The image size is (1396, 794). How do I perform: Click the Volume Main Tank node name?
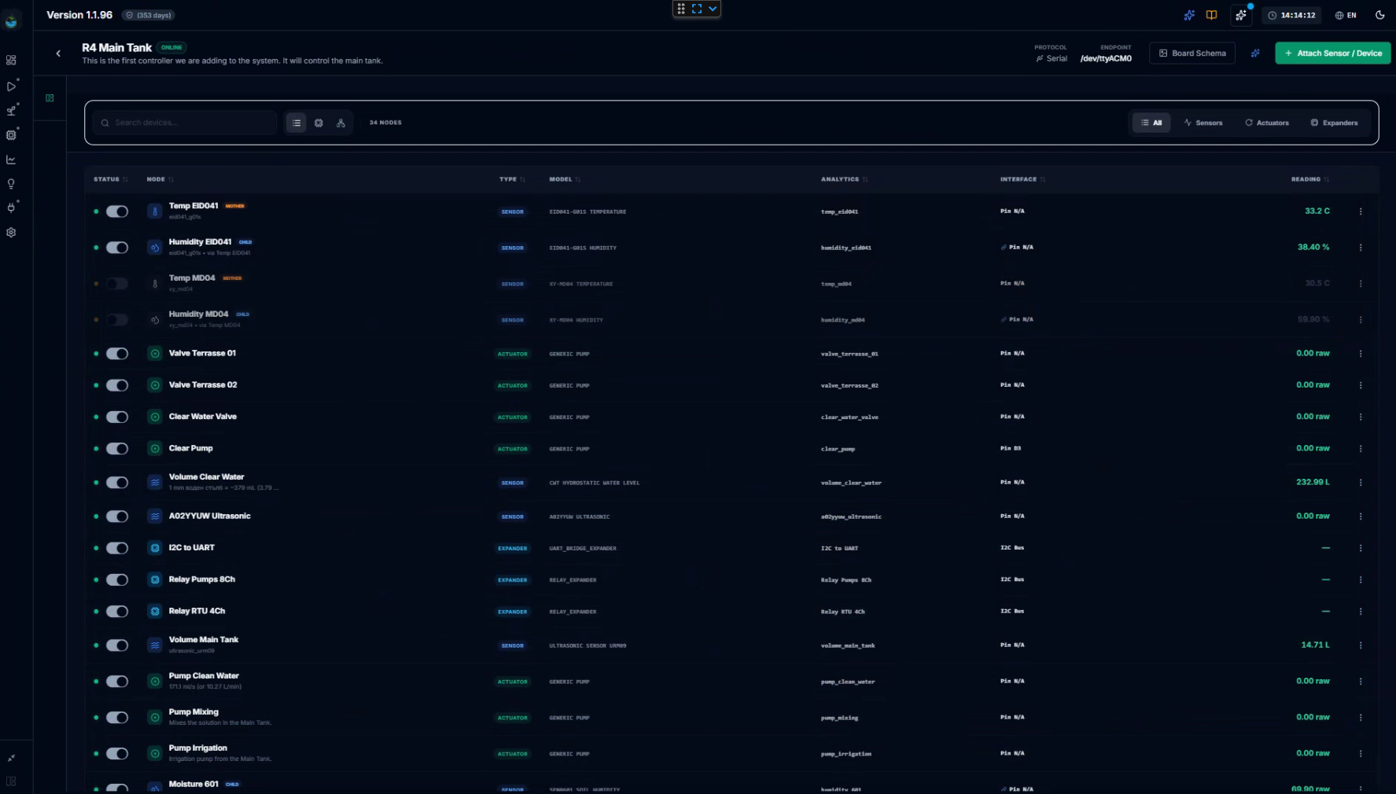[x=204, y=640]
